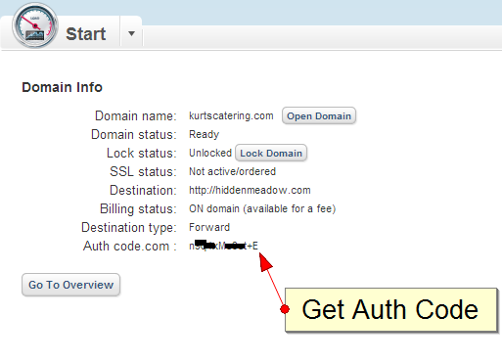Click the partially redacted auth code value
This screenshot has height=362, width=502.
click(x=223, y=246)
